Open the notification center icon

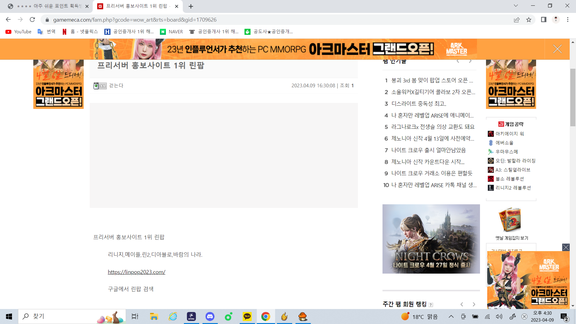tap(564, 317)
